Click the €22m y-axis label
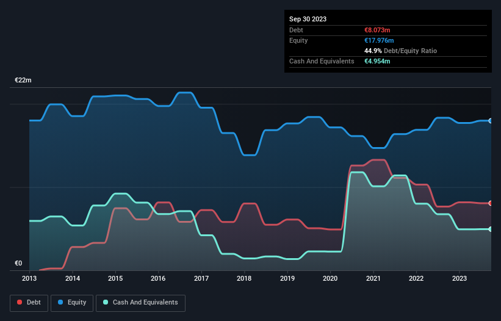This screenshot has width=501, height=321. (x=23, y=80)
